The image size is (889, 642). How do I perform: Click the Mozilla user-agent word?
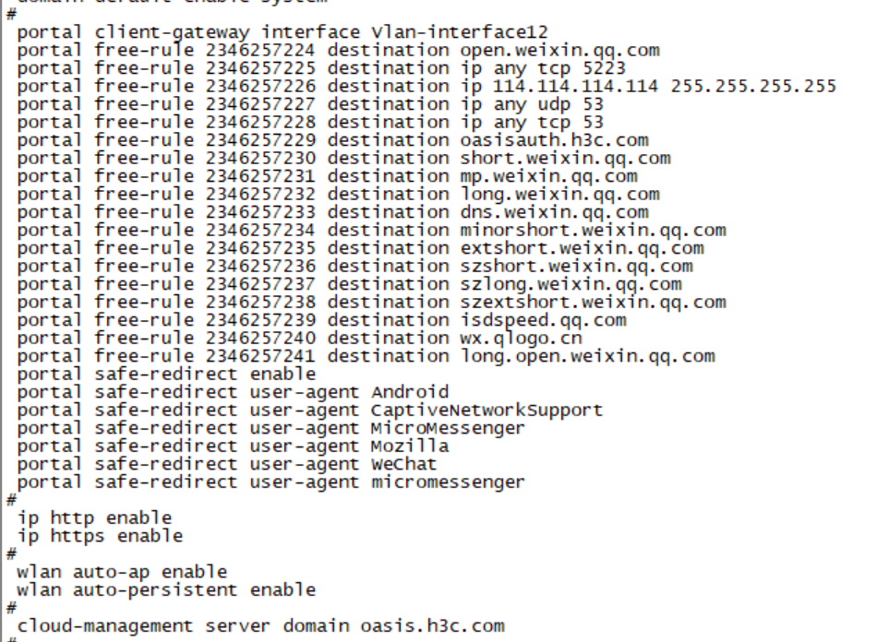coord(410,446)
